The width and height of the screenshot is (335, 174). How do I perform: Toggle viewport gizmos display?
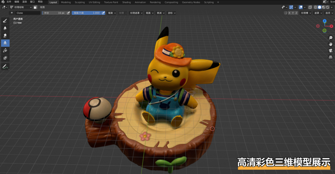point(291,7)
